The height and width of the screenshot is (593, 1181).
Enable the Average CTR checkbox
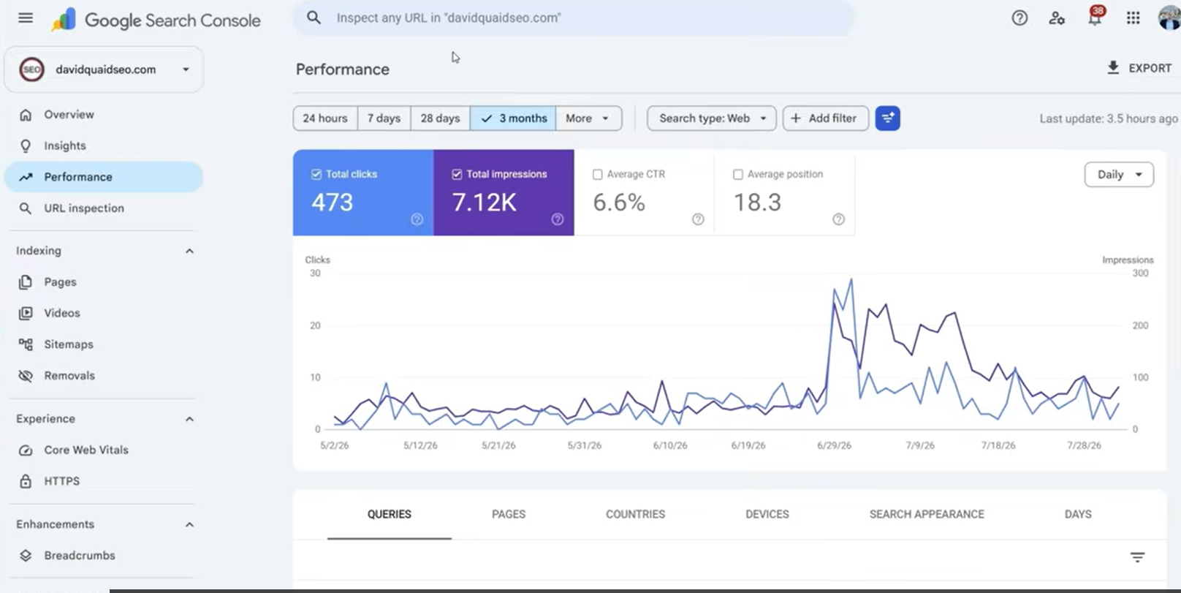click(597, 174)
